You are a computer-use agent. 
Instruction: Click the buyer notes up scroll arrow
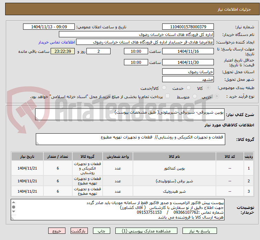[x=13, y=202]
